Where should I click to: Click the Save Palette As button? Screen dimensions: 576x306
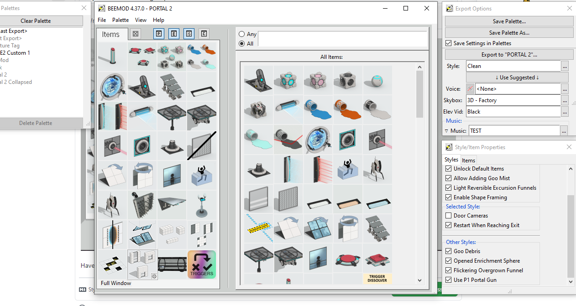(509, 32)
